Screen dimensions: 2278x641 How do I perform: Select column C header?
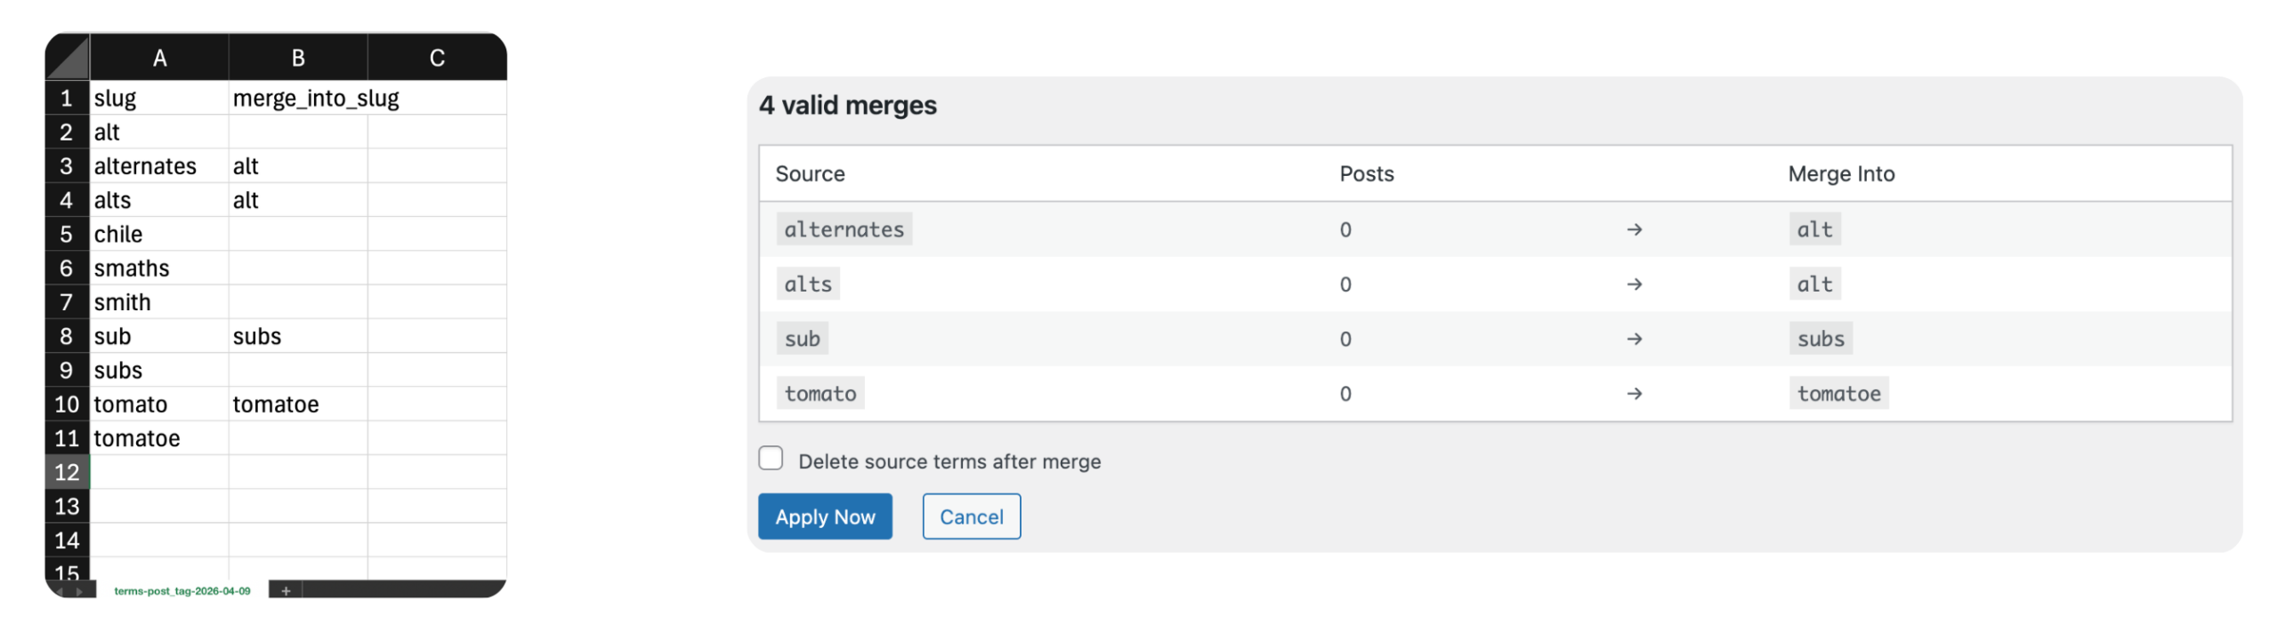437,59
